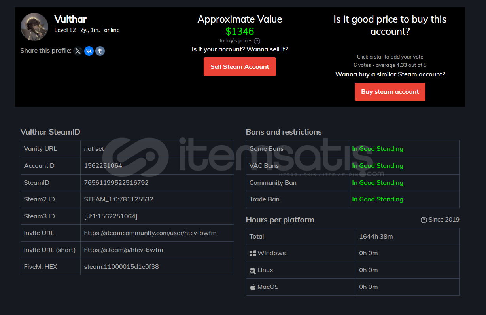Select the Total hours 1644h 38m value
Screen dimensions: 486x315
[376, 237]
